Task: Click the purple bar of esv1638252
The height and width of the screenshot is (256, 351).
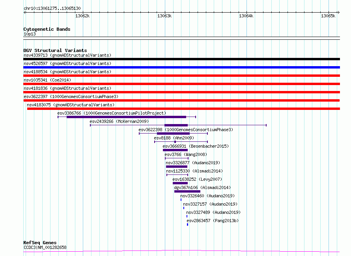Action: [x=180, y=183]
